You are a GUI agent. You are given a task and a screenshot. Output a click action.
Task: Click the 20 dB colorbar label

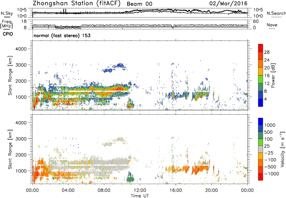click(267, 68)
